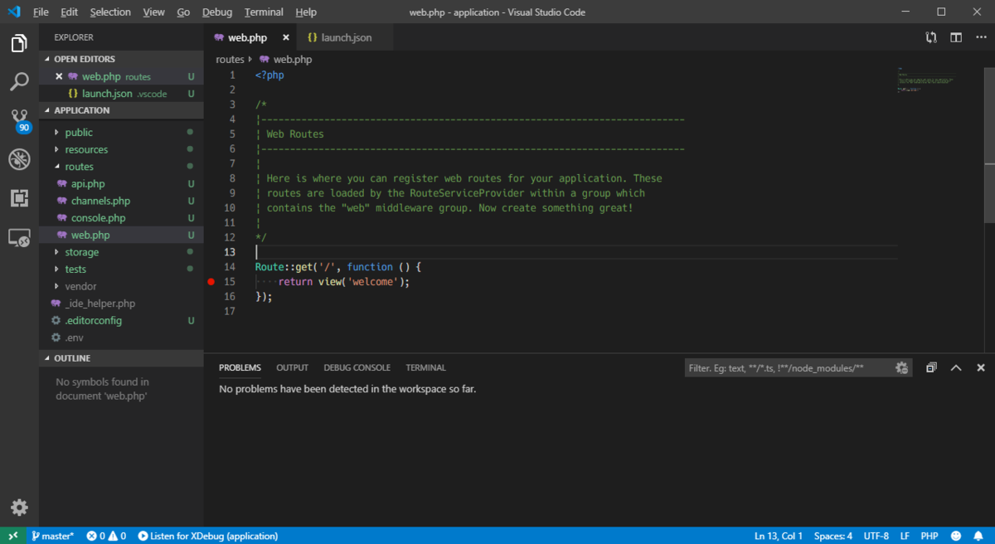Viewport: 995px width, 544px height.
Task: Collapse the OUTLINE section
Action: [x=73, y=358]
